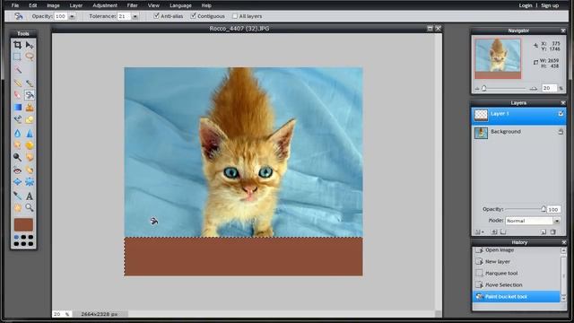Select the Drawing shapes tool
This screenshot has height=323, width=574.
click(30, 119)
